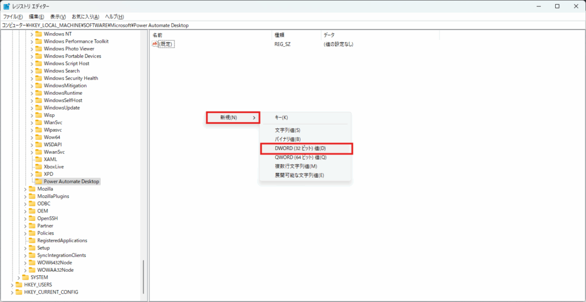Click the Mozilla folder icon

[32, 189]
